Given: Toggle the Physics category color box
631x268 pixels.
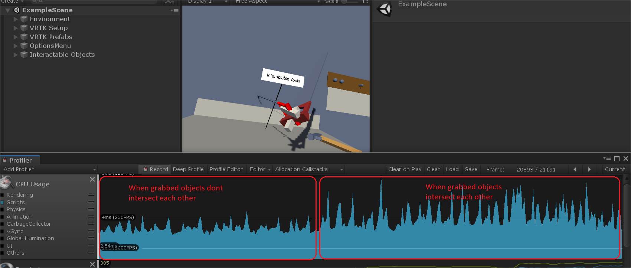Looking at the screenshot, I should (x=2, y=209).
